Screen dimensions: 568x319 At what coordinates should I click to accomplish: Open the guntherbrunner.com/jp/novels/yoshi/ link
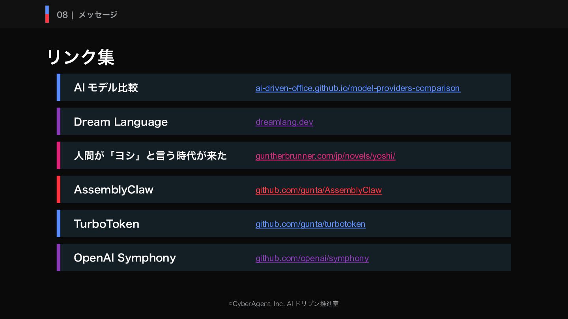(325, 156)
